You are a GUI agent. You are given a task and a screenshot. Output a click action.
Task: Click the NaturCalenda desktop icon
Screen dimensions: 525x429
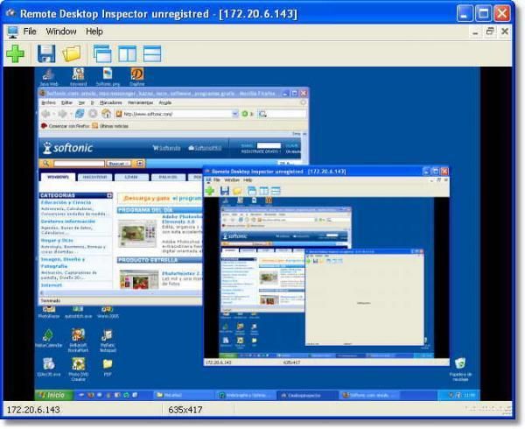pyautogui.click(x=48, y=338)
